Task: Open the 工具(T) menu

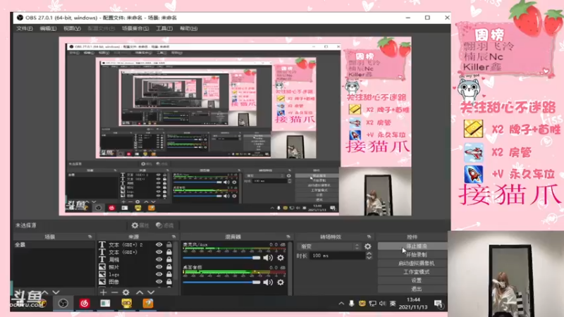Action: pos(164,28)
